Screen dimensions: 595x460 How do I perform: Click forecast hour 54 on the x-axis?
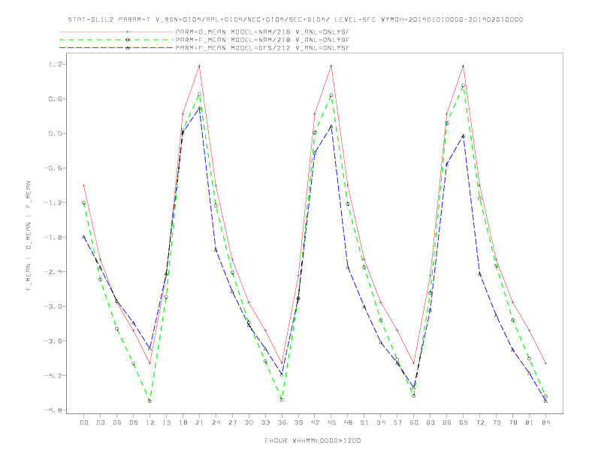[x=381, y=422]
